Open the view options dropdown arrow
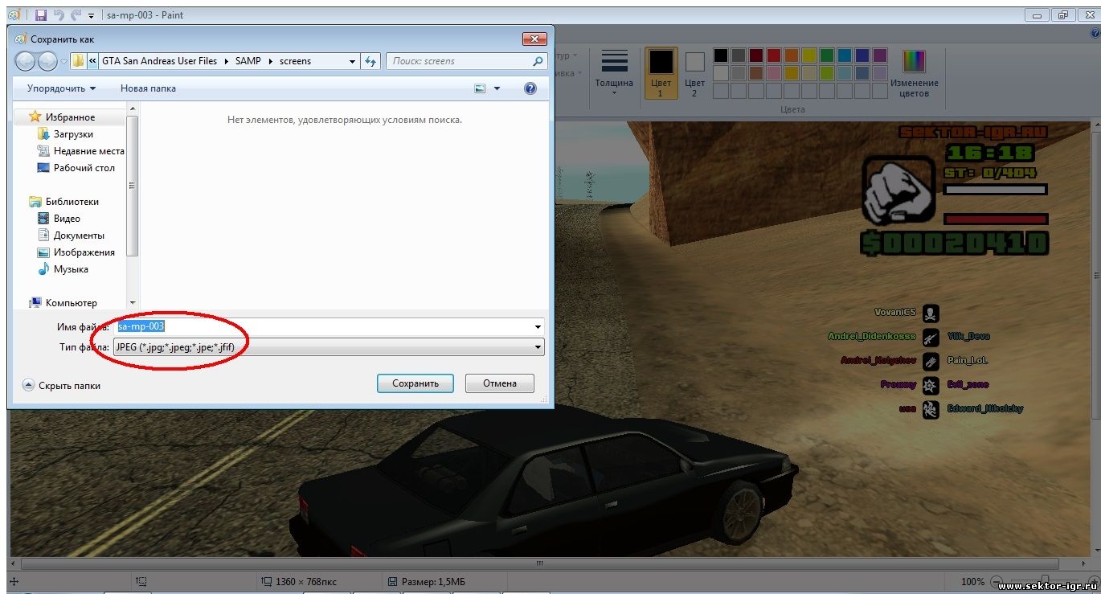Viewport: 1101px width, 594px height. (x=497, y=88)
